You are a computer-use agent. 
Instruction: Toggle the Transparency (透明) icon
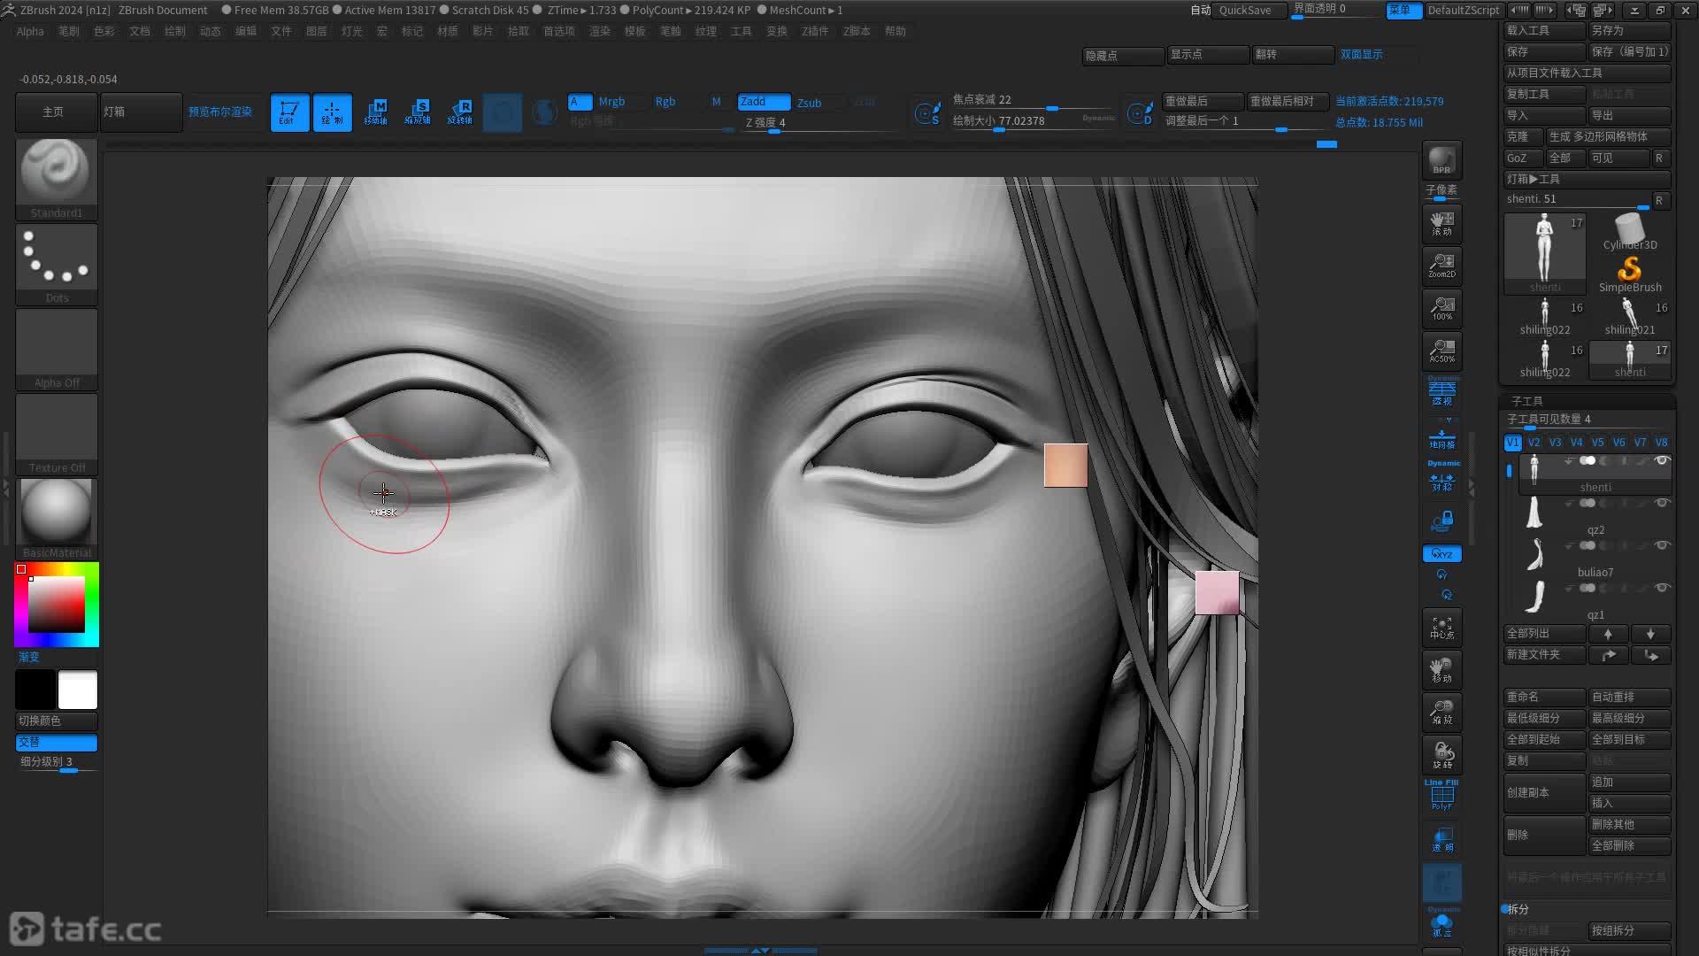point(1441,839)
